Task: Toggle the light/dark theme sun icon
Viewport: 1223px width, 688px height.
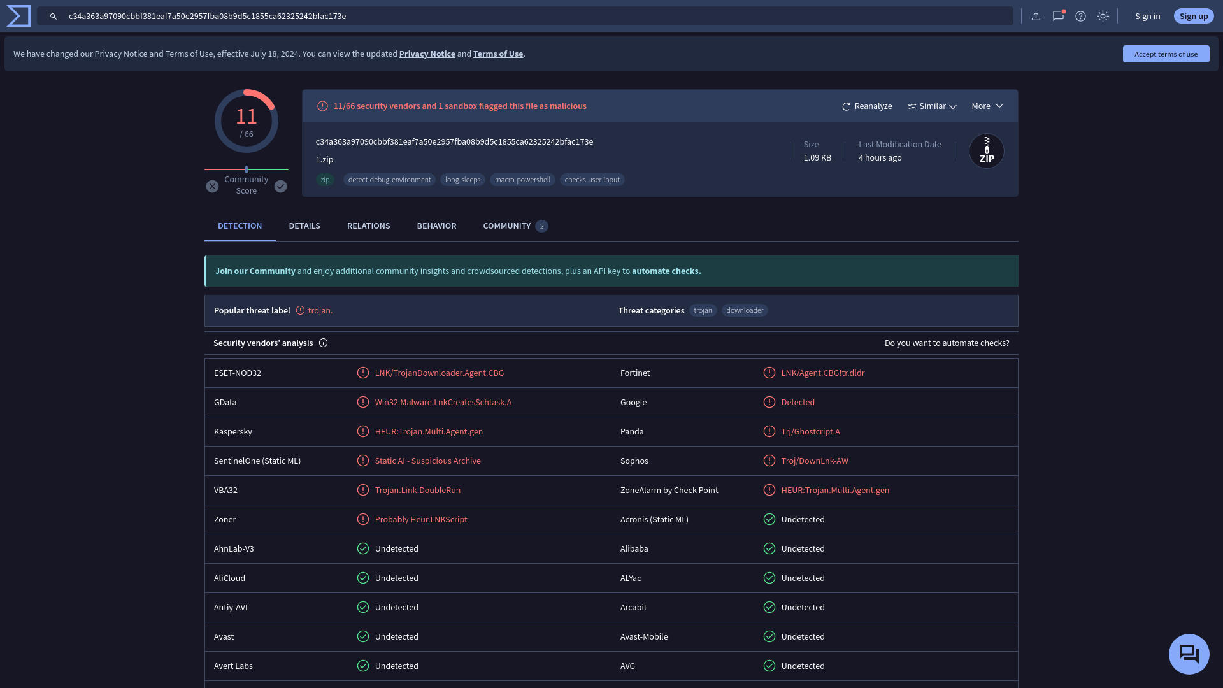Action: pos(1103,17)
